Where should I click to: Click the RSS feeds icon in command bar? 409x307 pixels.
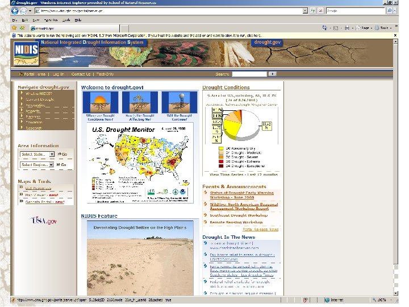(336, 28)
